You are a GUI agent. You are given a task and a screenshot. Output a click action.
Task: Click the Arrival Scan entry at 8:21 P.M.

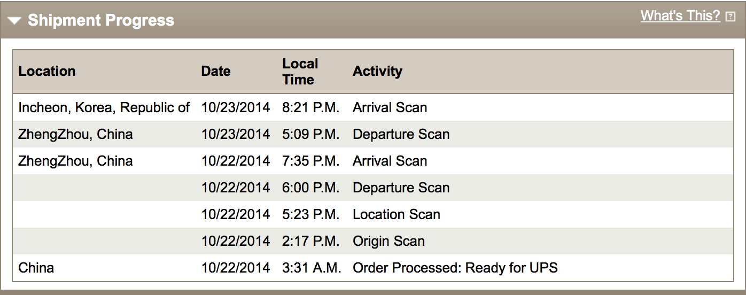390,107
